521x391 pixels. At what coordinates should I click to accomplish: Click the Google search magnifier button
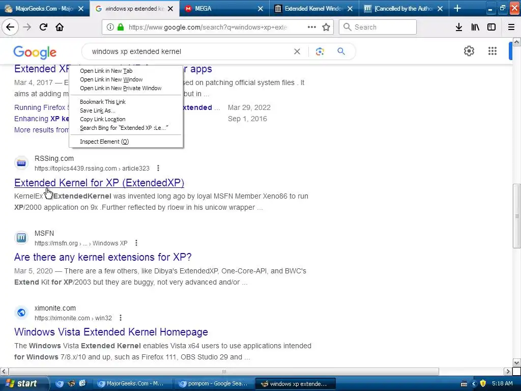(341, 51)
